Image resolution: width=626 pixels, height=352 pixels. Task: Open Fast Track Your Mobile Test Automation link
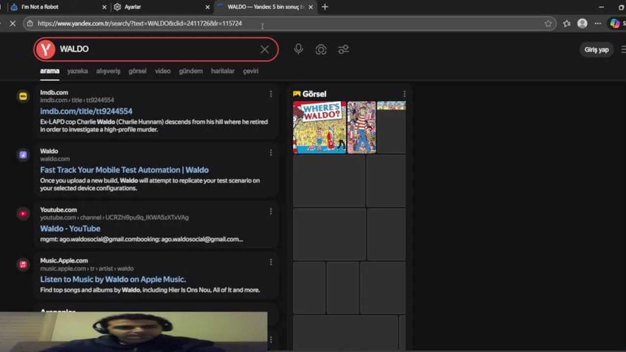pos(124,170)
